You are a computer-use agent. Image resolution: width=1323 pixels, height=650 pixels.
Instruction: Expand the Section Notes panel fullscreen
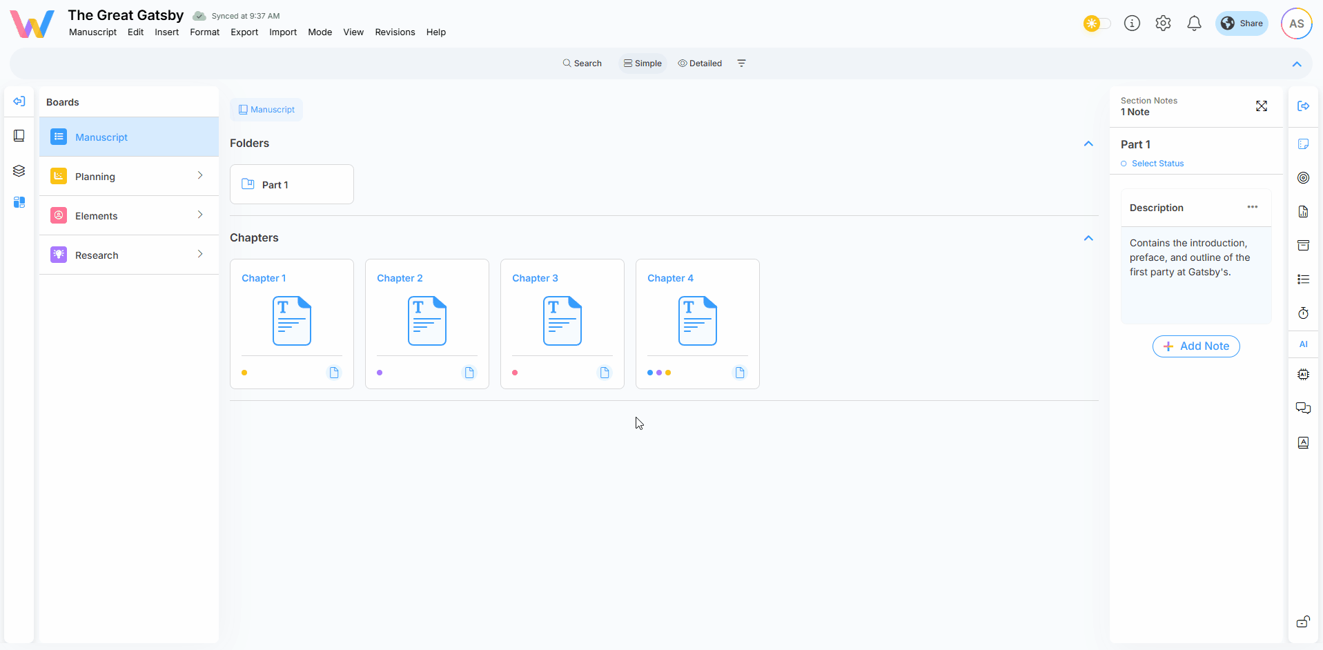1261,106
